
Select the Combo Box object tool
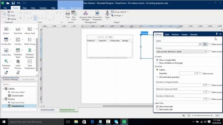click(x=6, y=41)
